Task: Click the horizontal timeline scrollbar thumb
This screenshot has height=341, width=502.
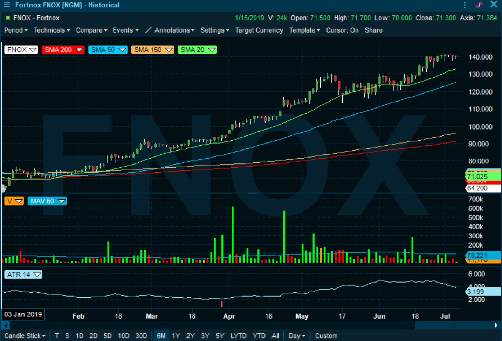Action: 453,325
